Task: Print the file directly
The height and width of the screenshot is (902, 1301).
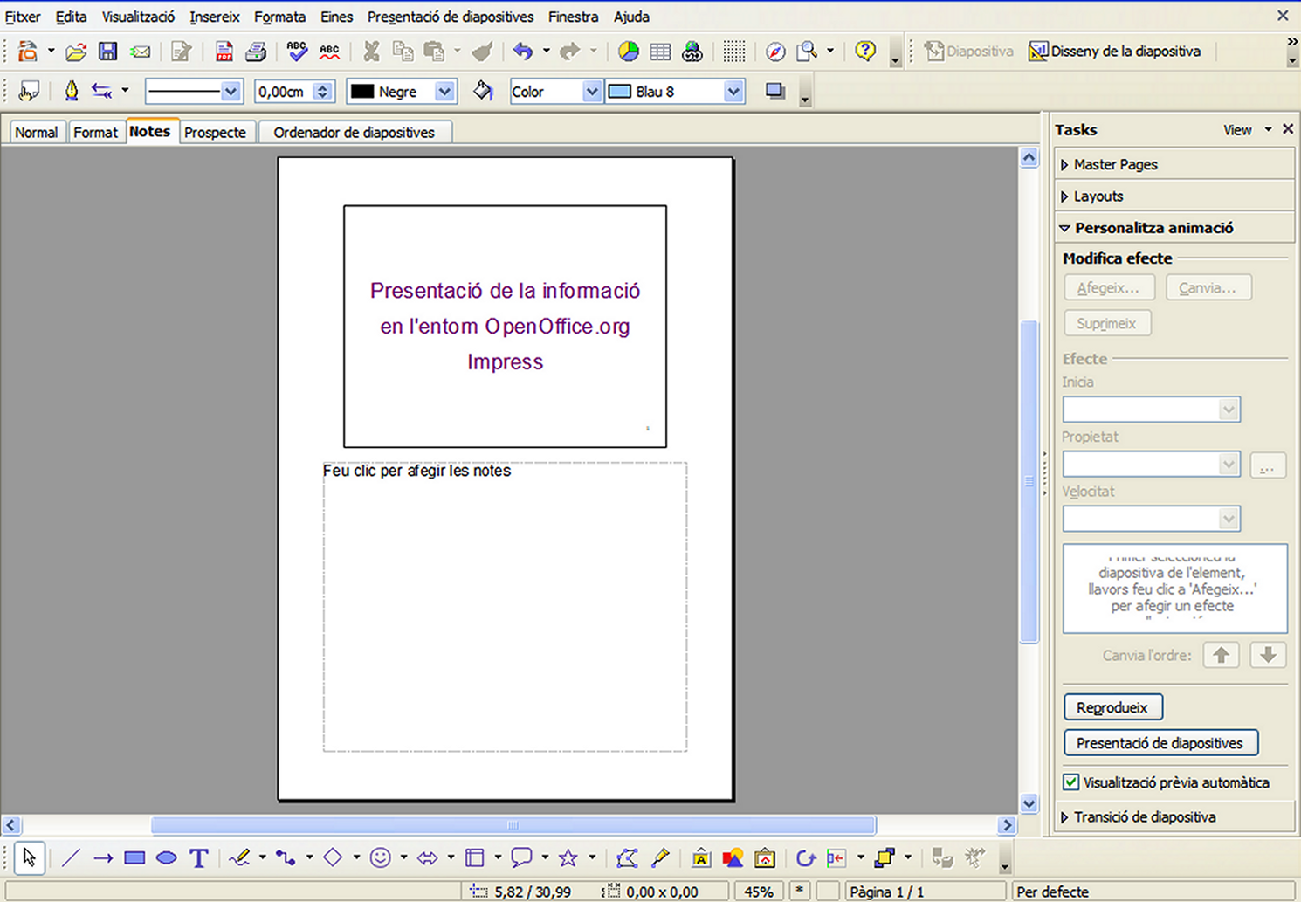Action: click(256, 52)
